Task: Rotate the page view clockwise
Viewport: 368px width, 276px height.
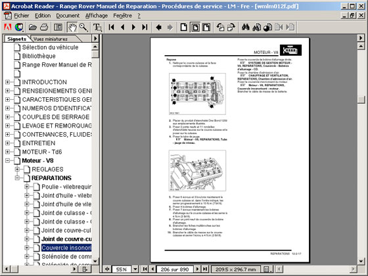Action: (x=231, y=28)
